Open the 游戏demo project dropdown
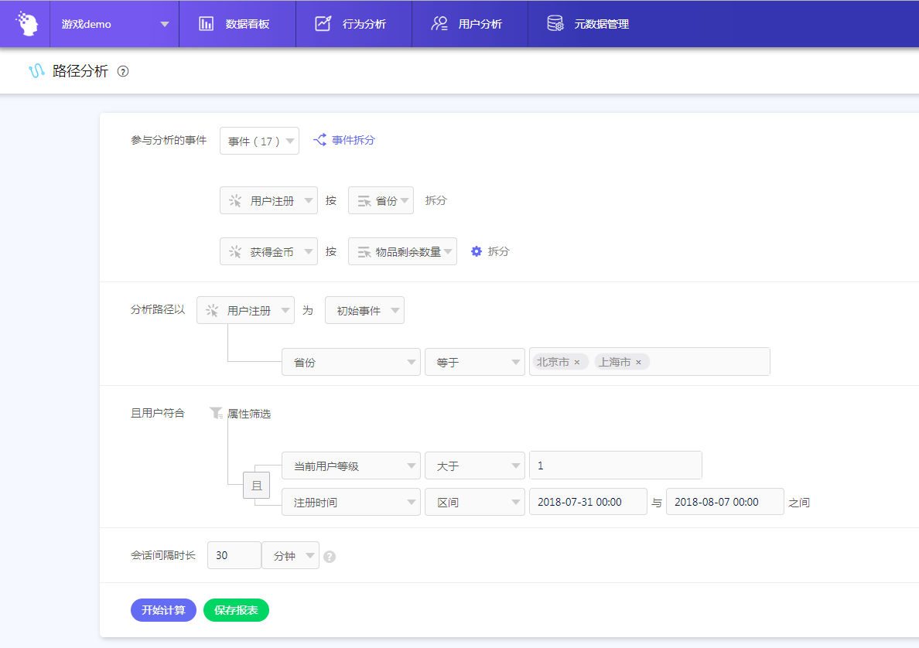Screen dimensions: 919x648 click(114, 24)
